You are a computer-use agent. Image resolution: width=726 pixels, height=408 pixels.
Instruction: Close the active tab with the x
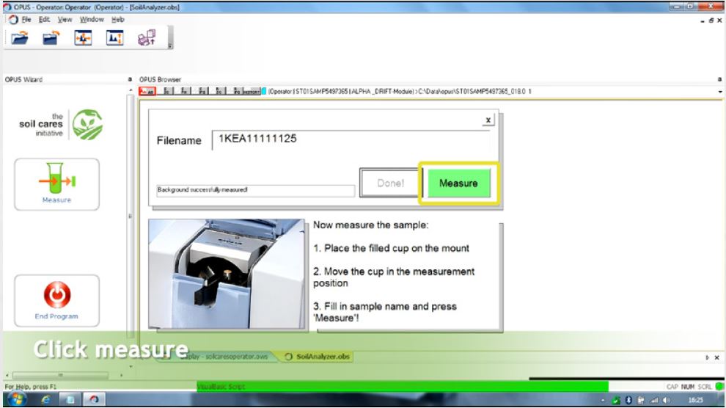716,357
